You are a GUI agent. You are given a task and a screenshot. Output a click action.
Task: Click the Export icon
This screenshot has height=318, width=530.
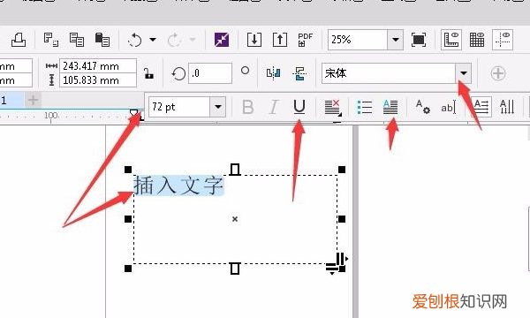point(280,40)
